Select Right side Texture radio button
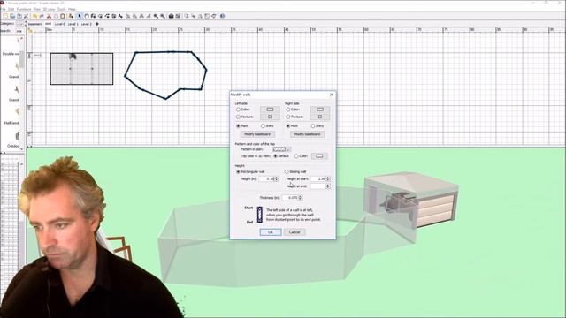 click(288, 117)
